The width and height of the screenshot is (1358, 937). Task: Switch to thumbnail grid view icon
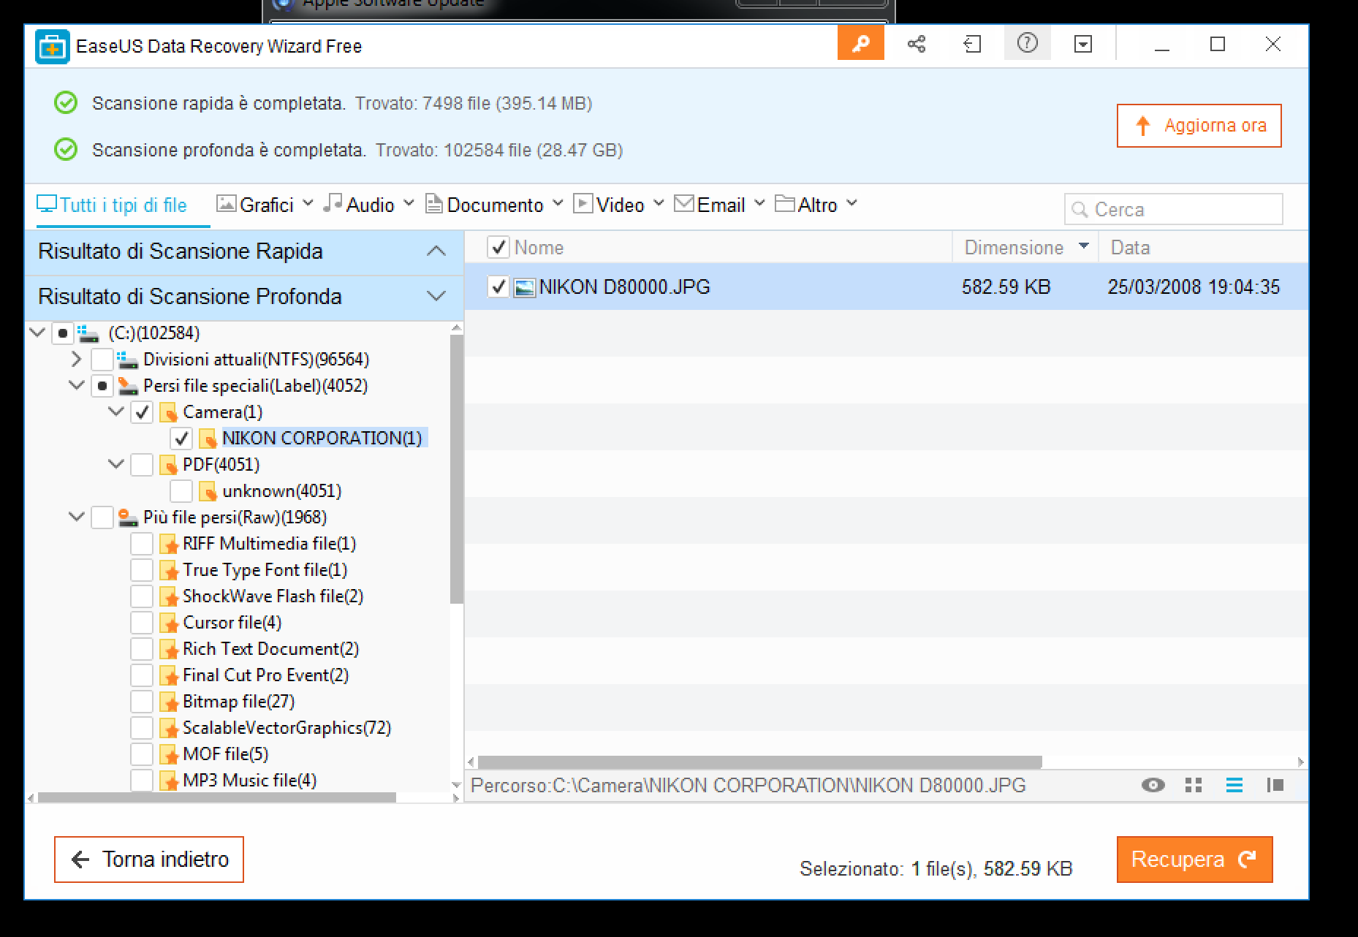pos(1194,785)
